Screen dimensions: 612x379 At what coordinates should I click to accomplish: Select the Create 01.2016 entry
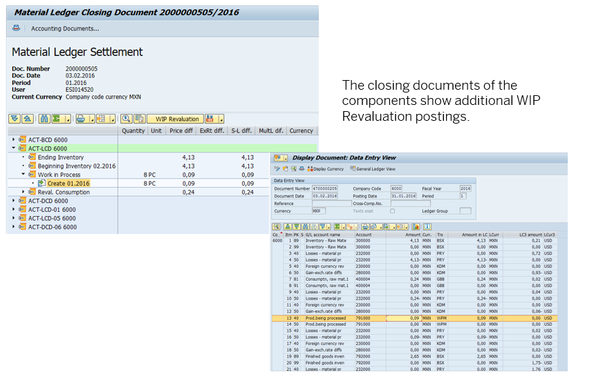pyautogui.click(x=68, y=183)
